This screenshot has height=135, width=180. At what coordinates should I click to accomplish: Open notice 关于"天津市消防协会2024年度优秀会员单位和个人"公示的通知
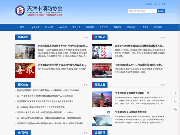click(x=45, y=96)
